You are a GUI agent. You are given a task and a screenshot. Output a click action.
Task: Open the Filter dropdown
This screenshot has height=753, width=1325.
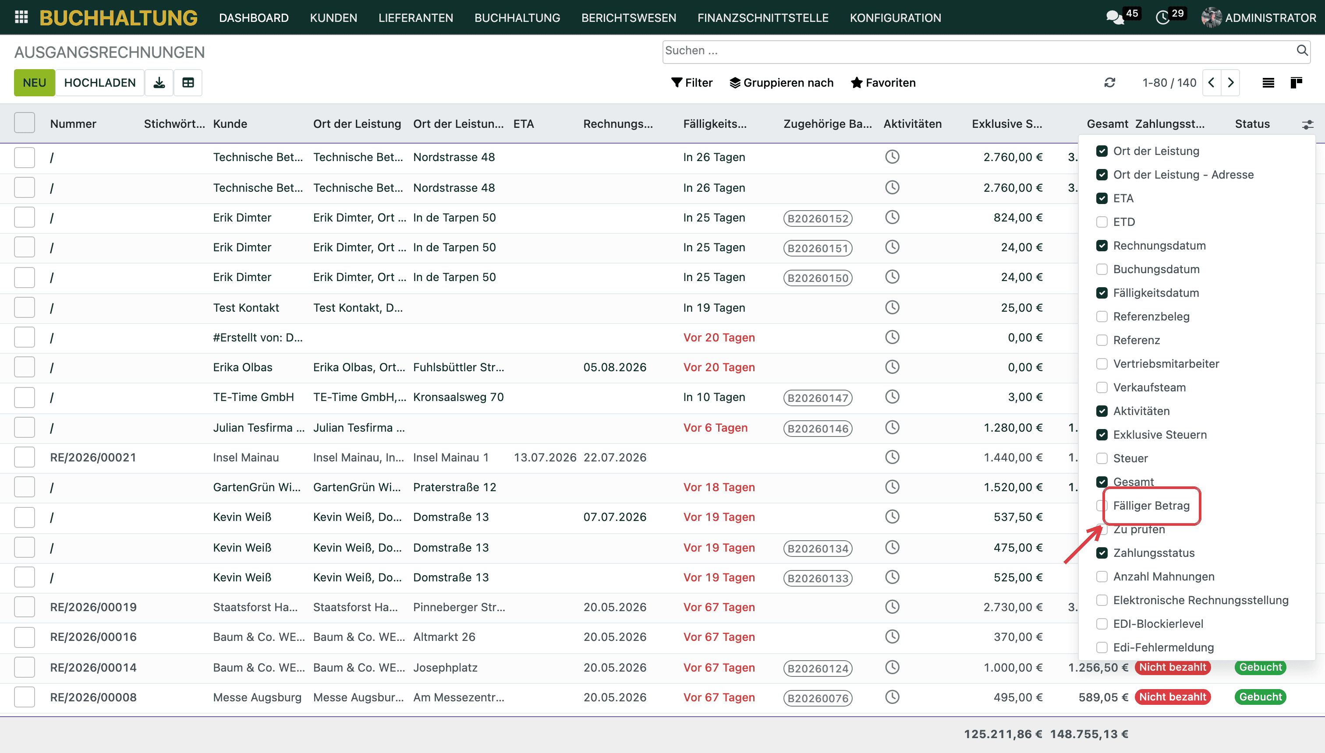click(691, 83)
